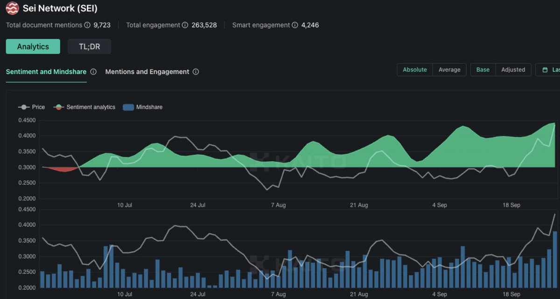This screenshot has width=560, height=299.
Task: Click the Price legend line marker
Action: [23, 107]
